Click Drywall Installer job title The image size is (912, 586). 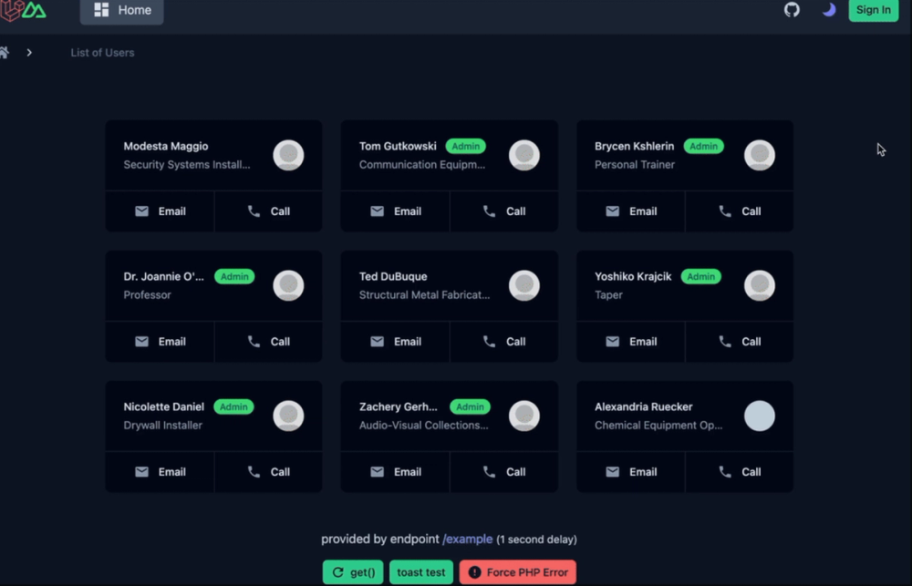pos(163,425)
